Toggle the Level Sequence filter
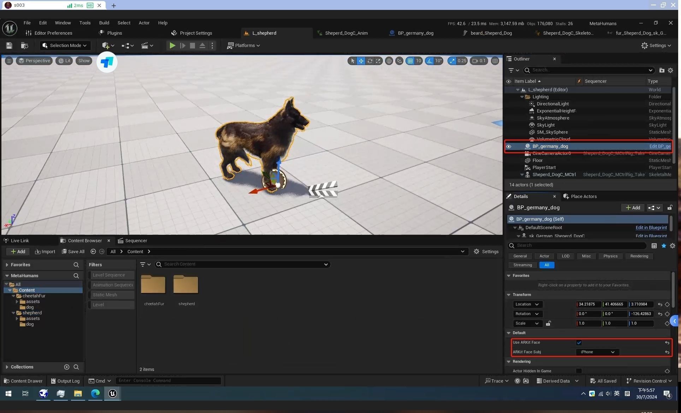 coord(111,275)
